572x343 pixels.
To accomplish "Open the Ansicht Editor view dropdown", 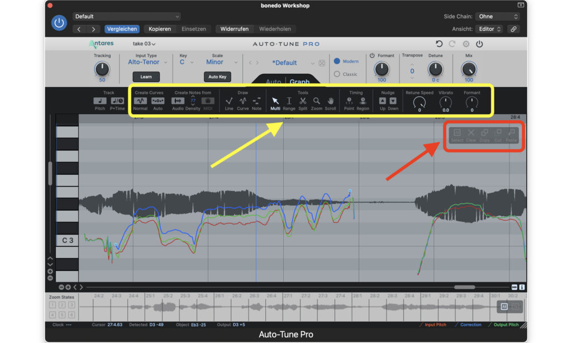I will (x=489, y=29).
